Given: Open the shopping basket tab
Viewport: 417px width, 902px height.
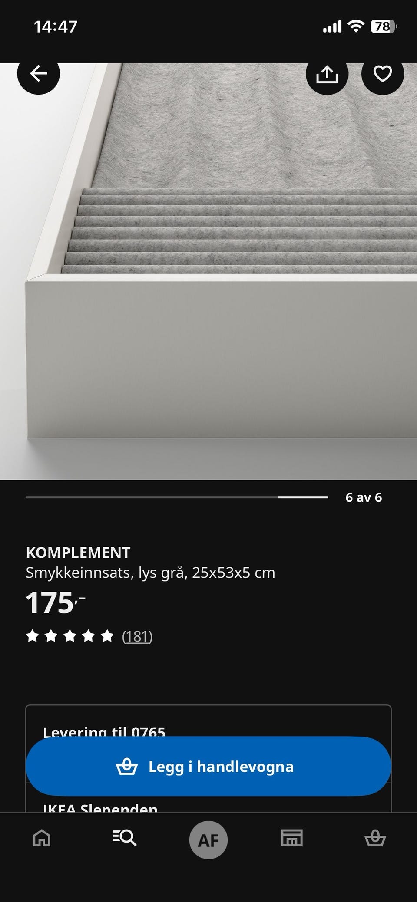Looking at the screenshot, I should 375,838.
